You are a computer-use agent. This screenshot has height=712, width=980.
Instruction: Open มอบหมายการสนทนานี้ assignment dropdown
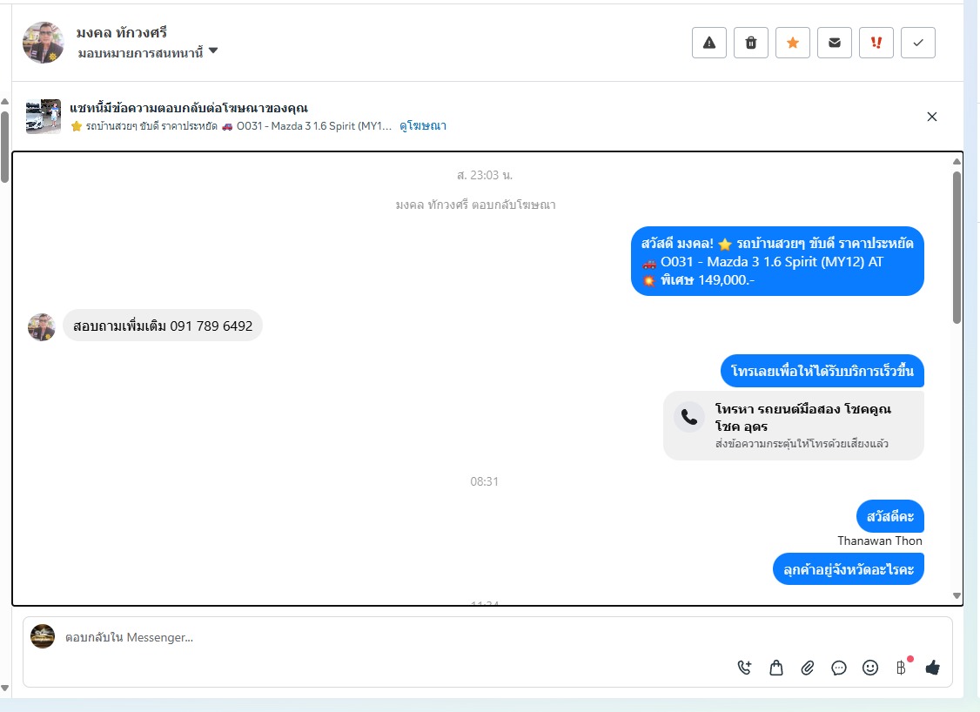pyautogui.click(x=147, y=53)
